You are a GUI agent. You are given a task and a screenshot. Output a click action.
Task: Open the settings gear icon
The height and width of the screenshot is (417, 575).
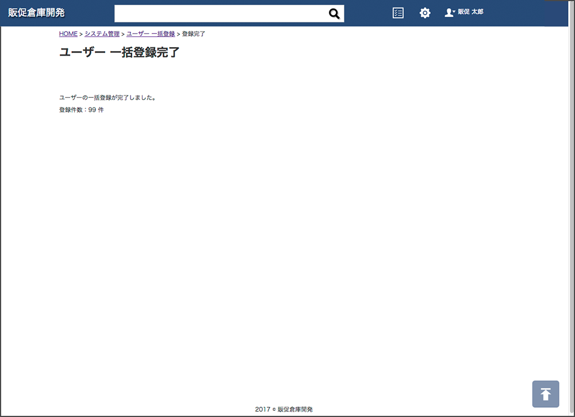(425, 13)
